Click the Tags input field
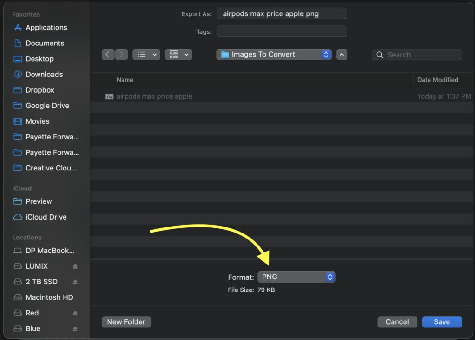This screenshot has width=475, height=340. point(282,31)
